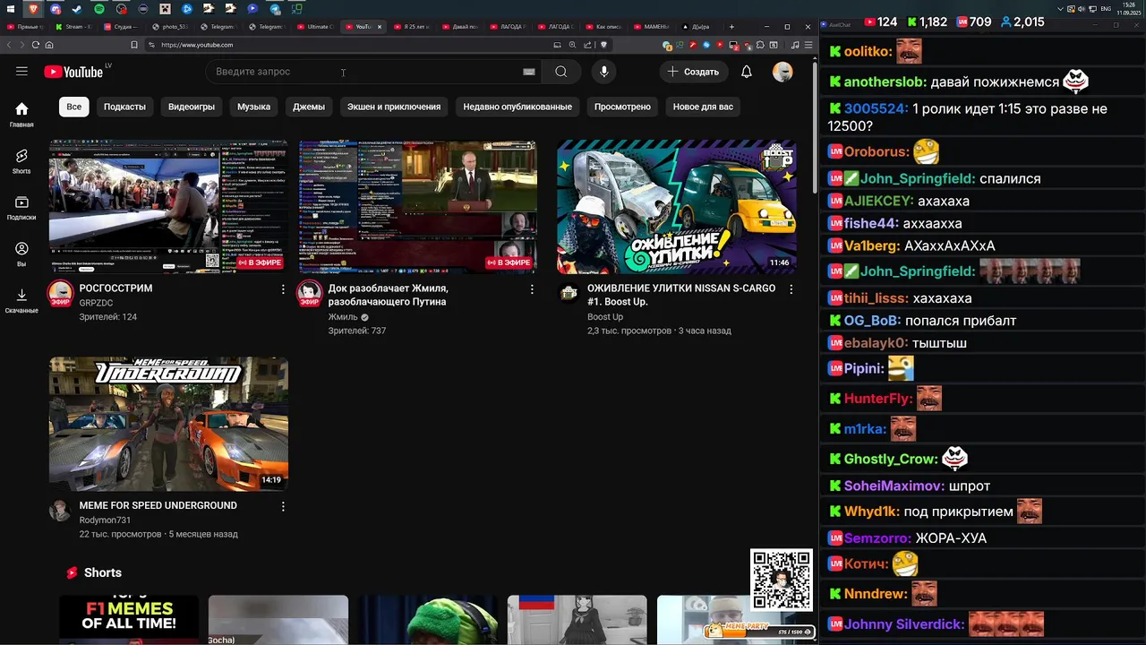1146x645 pixels.
Task: Click the Создать button
Action: [694, 72]
